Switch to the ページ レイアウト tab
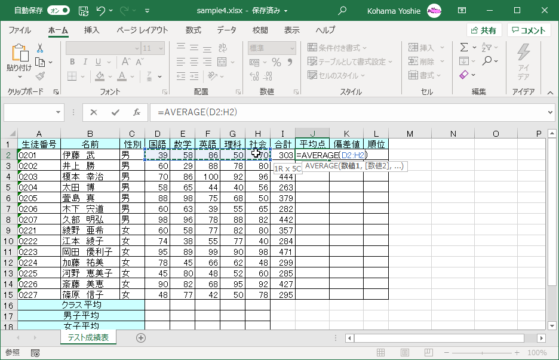This screenshot has width=559, height=360. coord(142,30)
